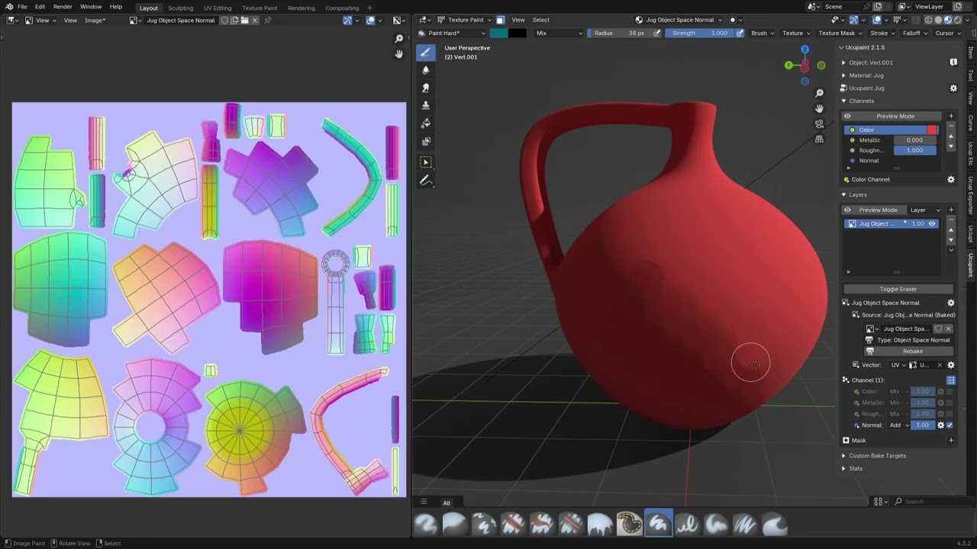Switch to UV Editing workspace tab
The height and width of the screenshot is (549, 977).
(218, 8)
